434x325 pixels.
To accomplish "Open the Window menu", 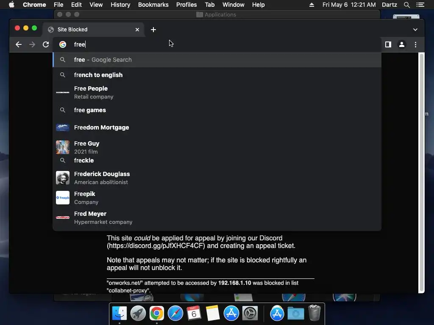I will pos(234,5).
